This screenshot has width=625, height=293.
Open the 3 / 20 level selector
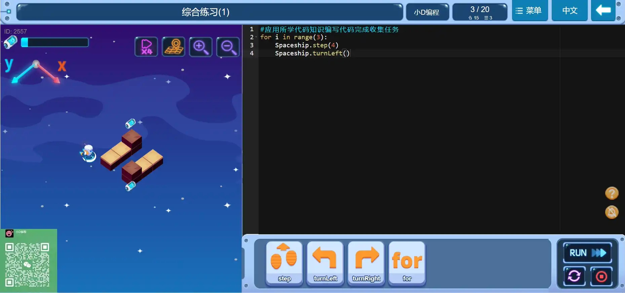(x=480, y=12)
